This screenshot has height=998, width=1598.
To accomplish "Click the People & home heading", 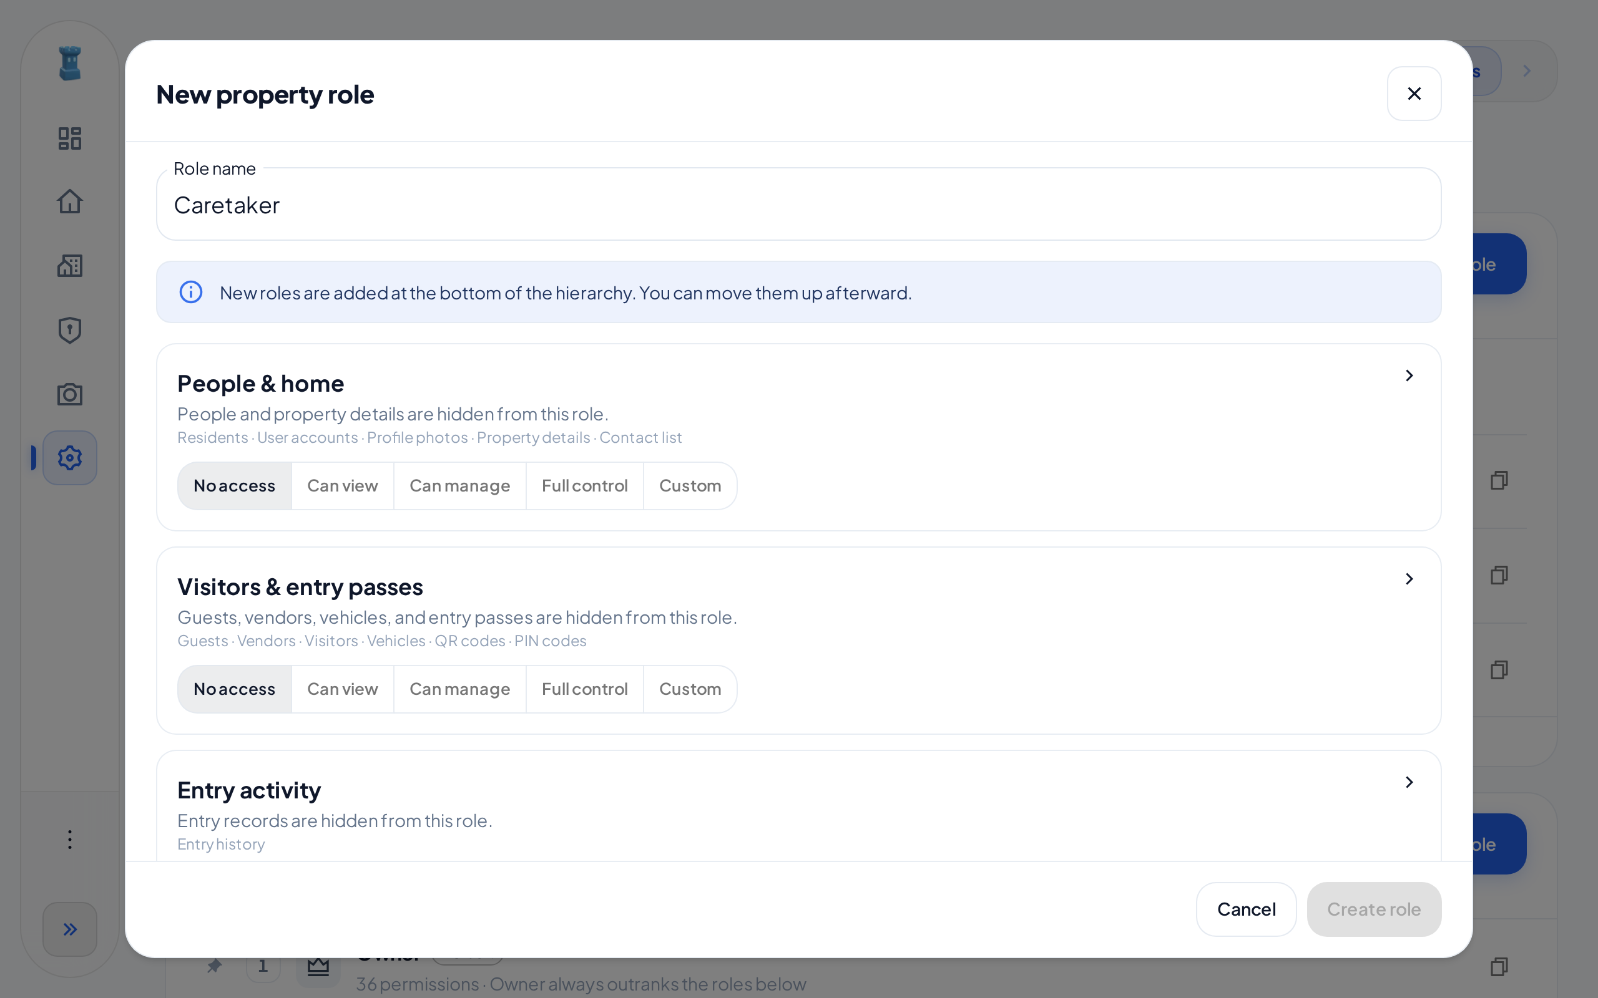I will tap(261, 384).
